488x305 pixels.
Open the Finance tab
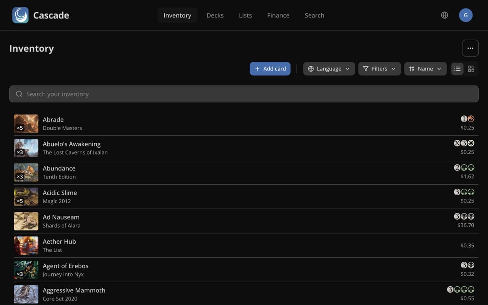click(278, 15)
